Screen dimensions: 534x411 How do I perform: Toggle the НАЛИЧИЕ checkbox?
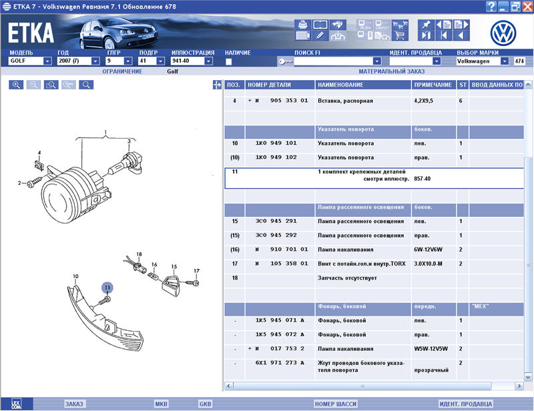pyautogui.click(x=228, y=61)
